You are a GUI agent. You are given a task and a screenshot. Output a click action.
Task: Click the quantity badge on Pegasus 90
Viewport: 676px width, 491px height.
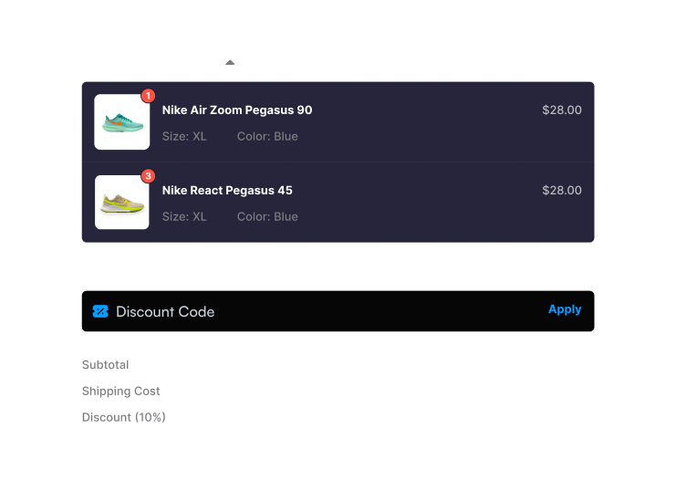point(148,96)
